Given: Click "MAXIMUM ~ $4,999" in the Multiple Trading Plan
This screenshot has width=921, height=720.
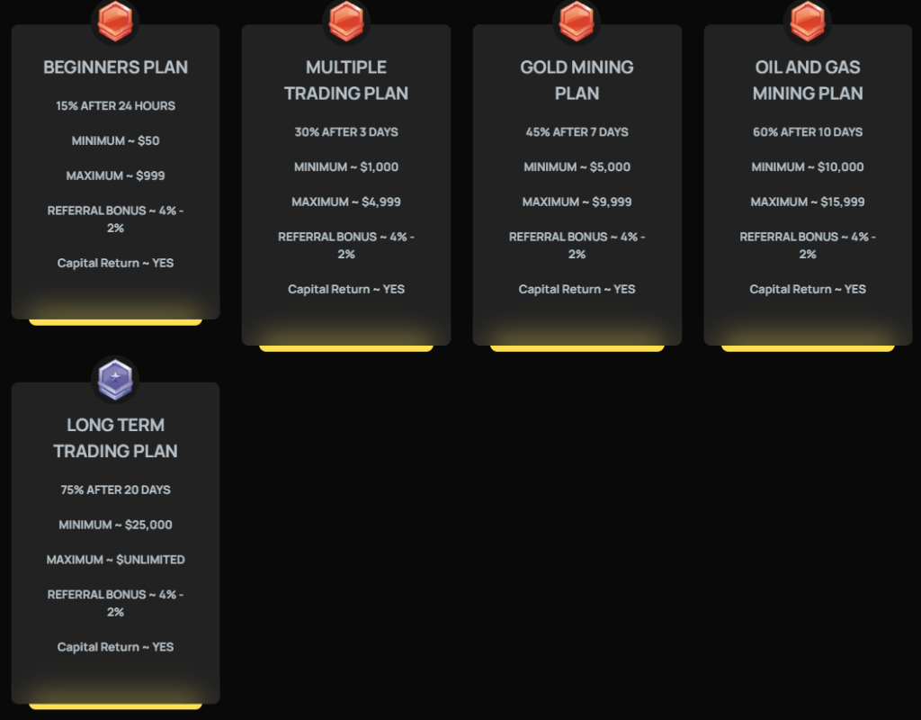Looking at the screenshot, I should coord(346,202).
